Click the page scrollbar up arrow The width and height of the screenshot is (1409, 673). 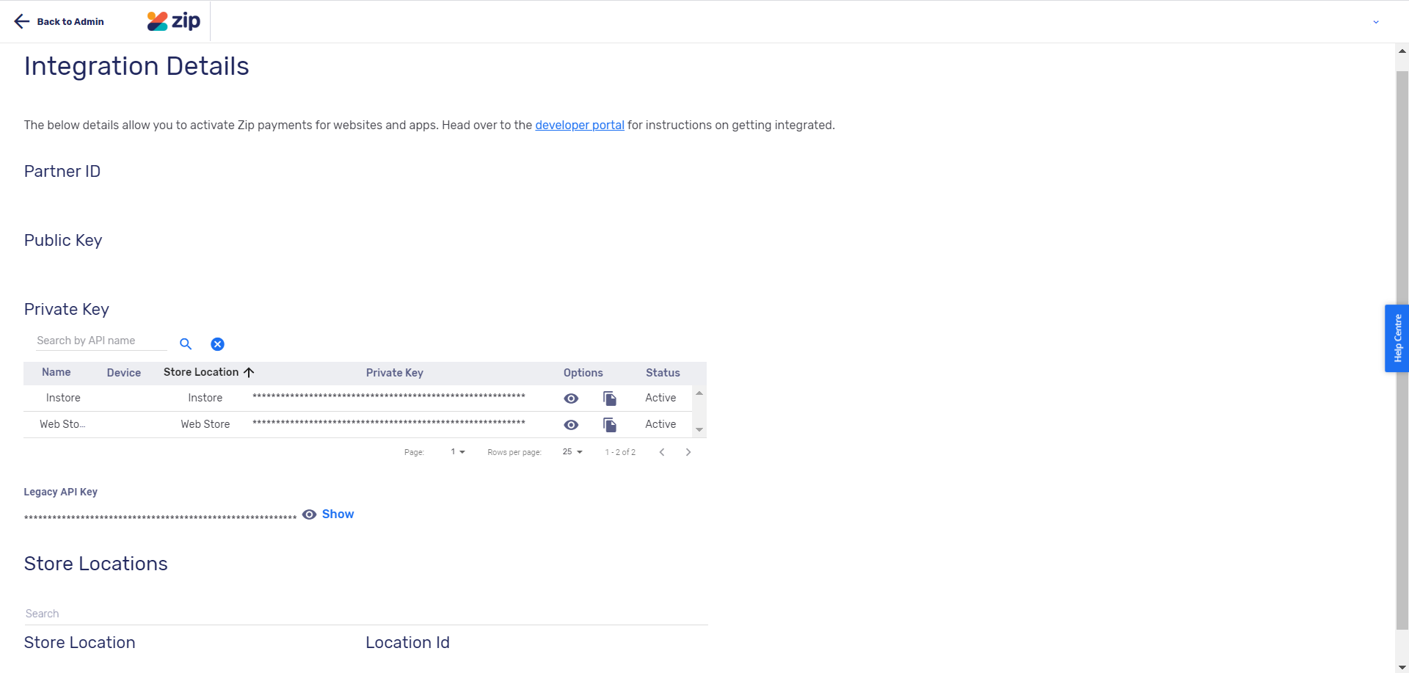[1402, 51]
